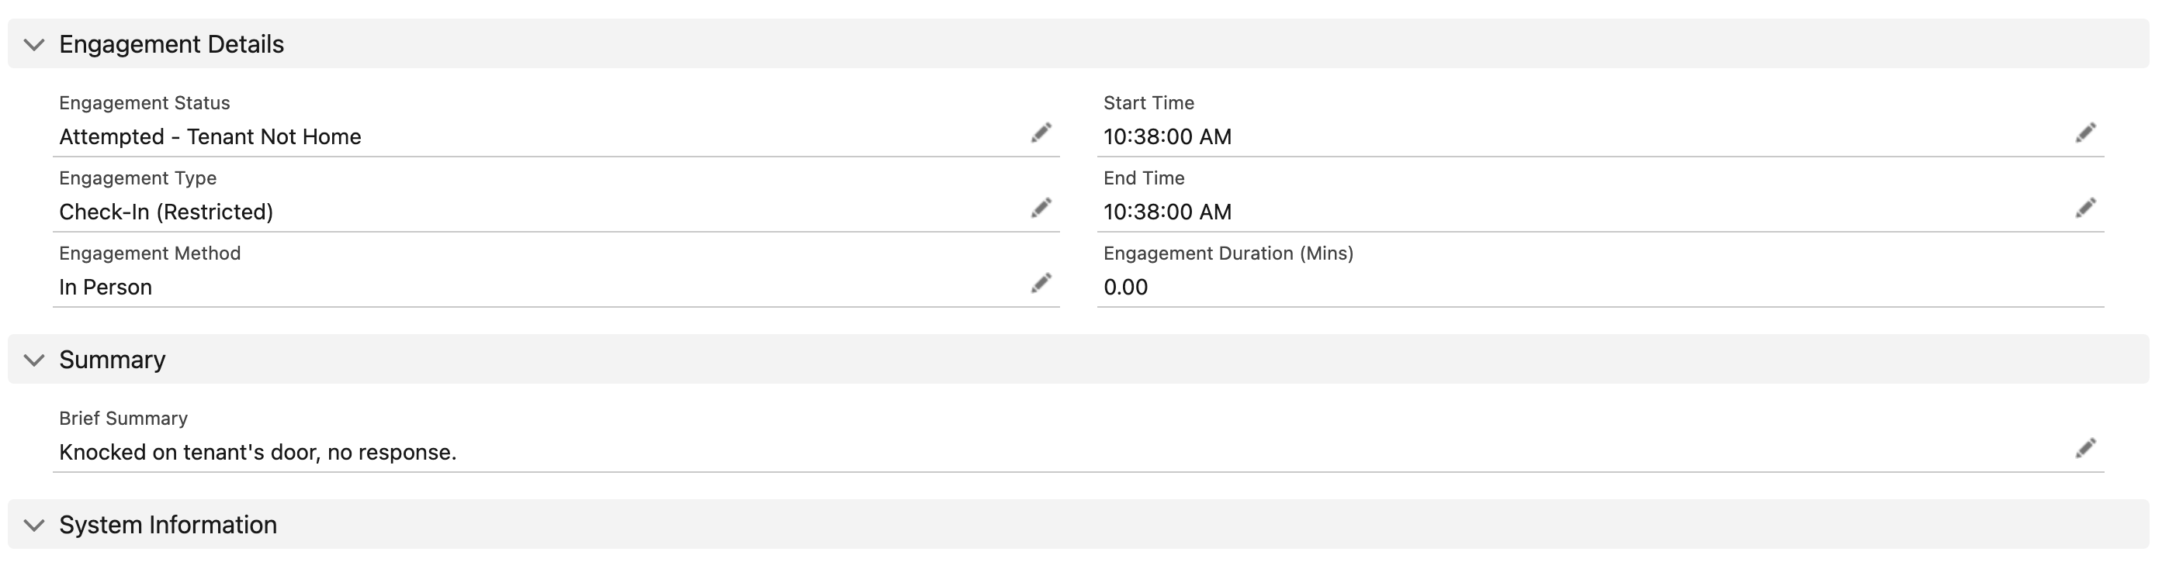Click the Start Time value 10:38:00 AM

coord(1167,136)
